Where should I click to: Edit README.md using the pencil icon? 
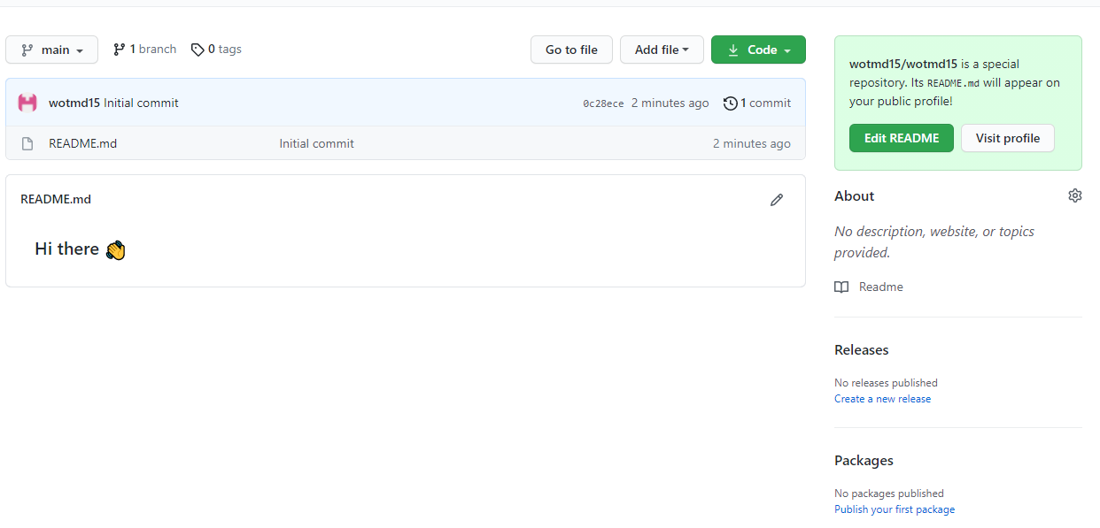(777, 200)
